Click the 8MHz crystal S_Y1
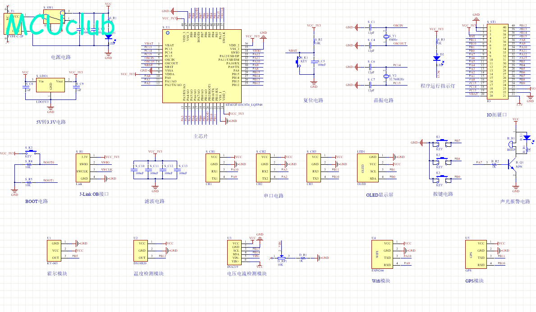Viewport: 536px width, 312px height. coord(386,36)
